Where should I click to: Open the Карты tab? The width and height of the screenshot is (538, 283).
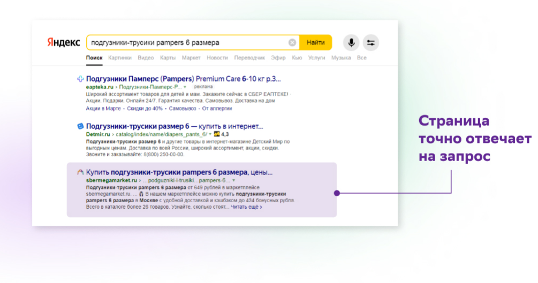168,58
